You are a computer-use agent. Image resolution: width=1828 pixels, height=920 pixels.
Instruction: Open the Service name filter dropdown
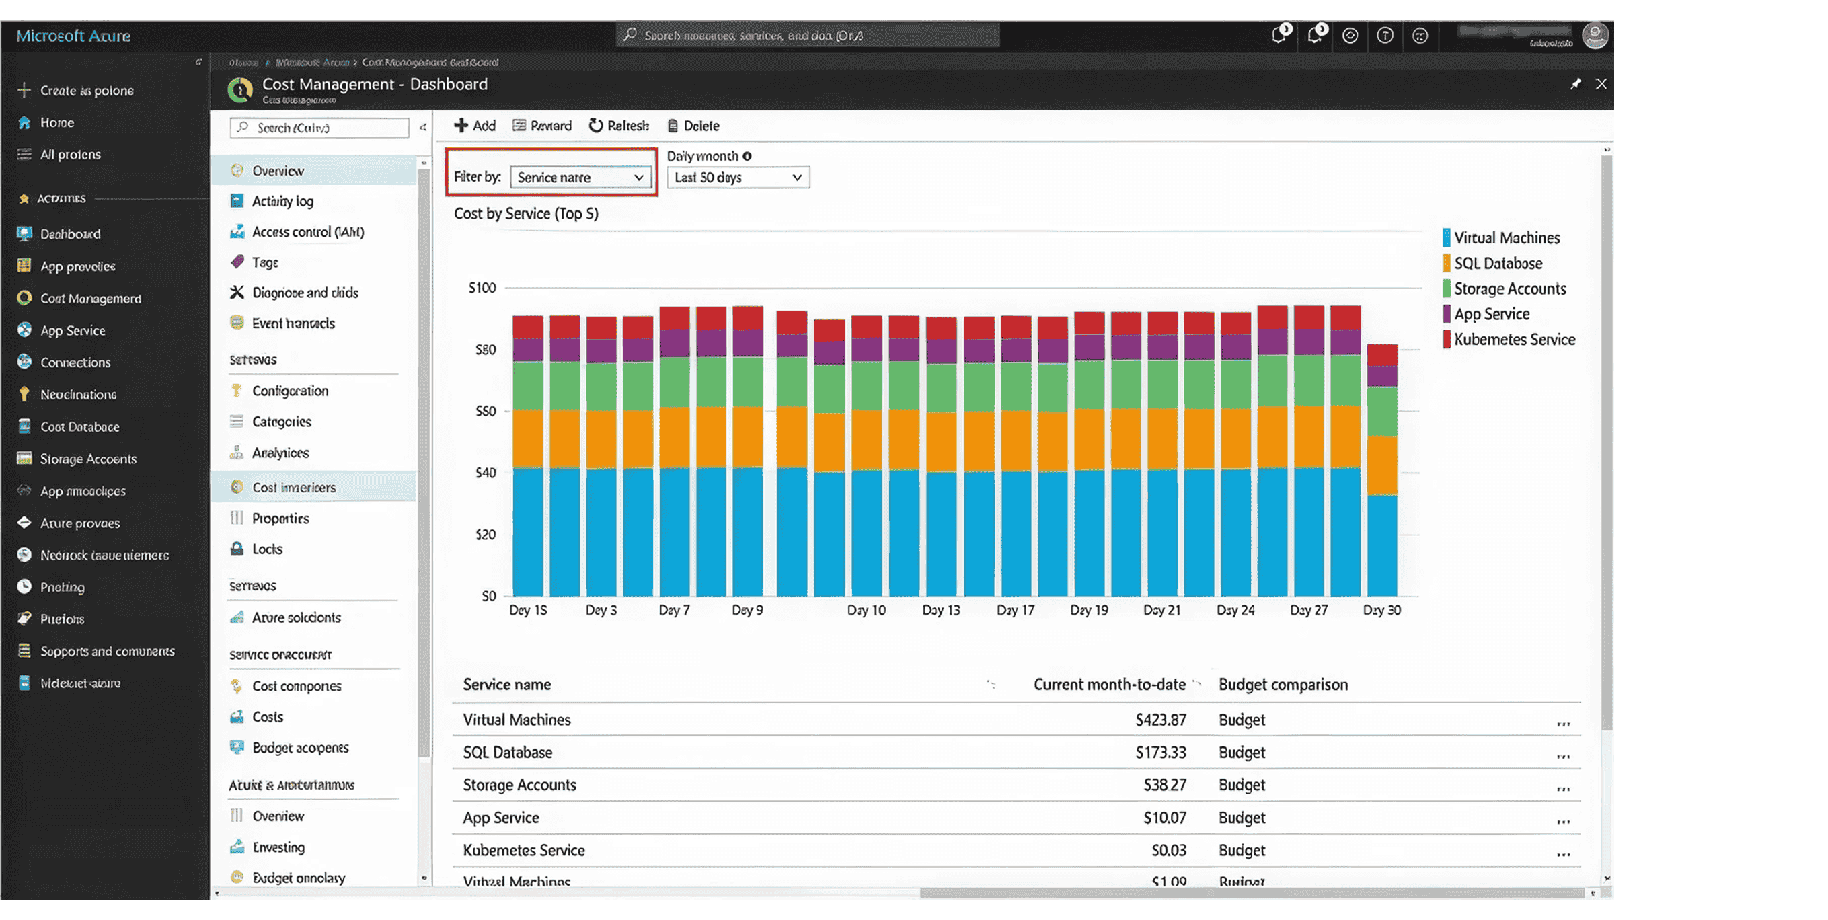582,177
